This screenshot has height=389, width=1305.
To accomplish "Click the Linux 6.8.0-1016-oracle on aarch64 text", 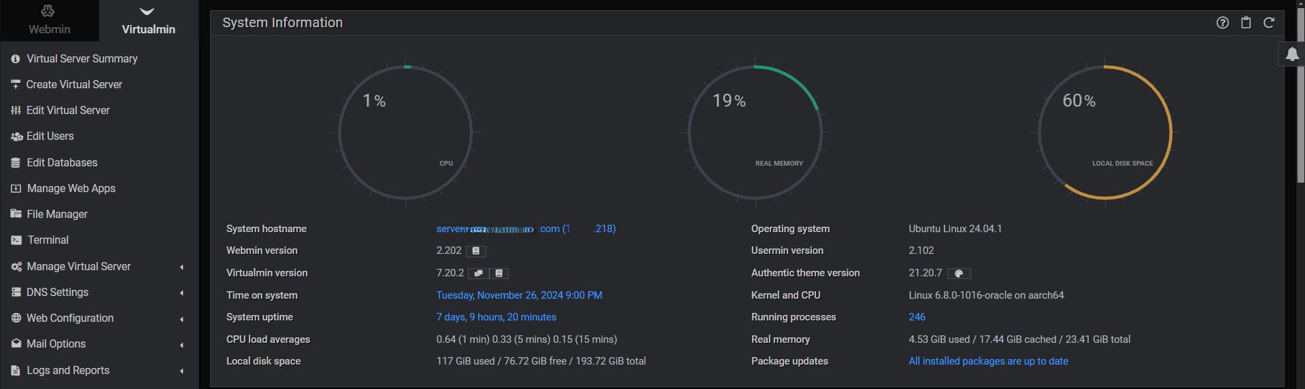I will [986, 295].
